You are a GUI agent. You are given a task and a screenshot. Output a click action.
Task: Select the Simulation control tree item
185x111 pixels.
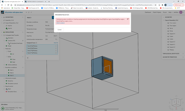click(13, 84)
